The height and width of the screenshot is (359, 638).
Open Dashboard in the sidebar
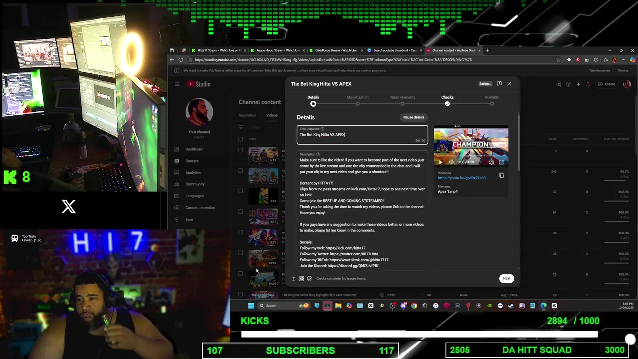tap(194, 149)
